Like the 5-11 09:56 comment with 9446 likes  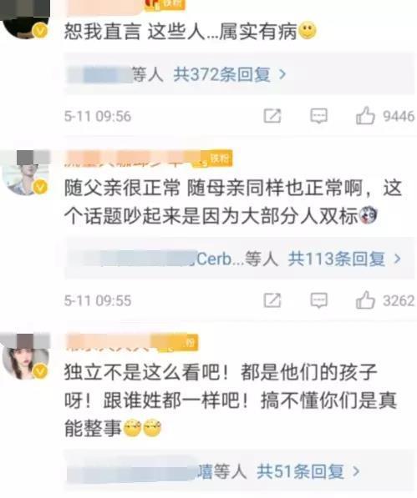[365, 116]
